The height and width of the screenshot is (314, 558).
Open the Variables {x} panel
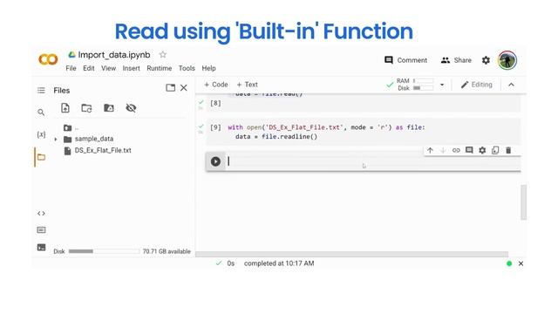click(x=41, y=134)
